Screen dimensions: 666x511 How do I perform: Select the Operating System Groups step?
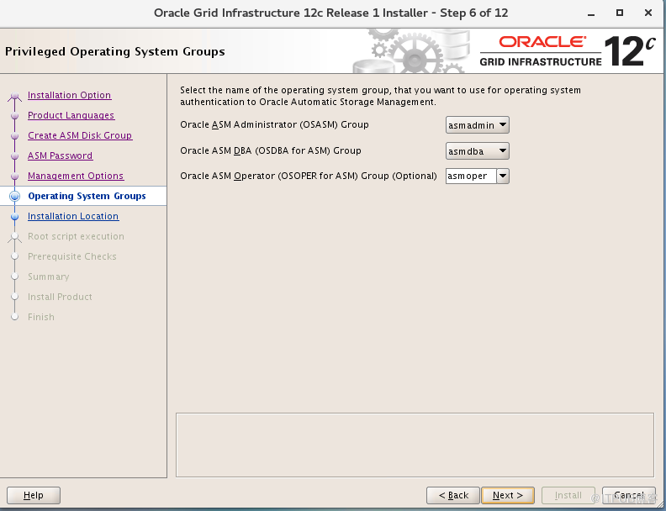tap(87, 196)
